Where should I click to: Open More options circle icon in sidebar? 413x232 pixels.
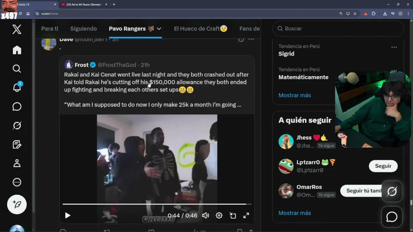coord(17,182)
